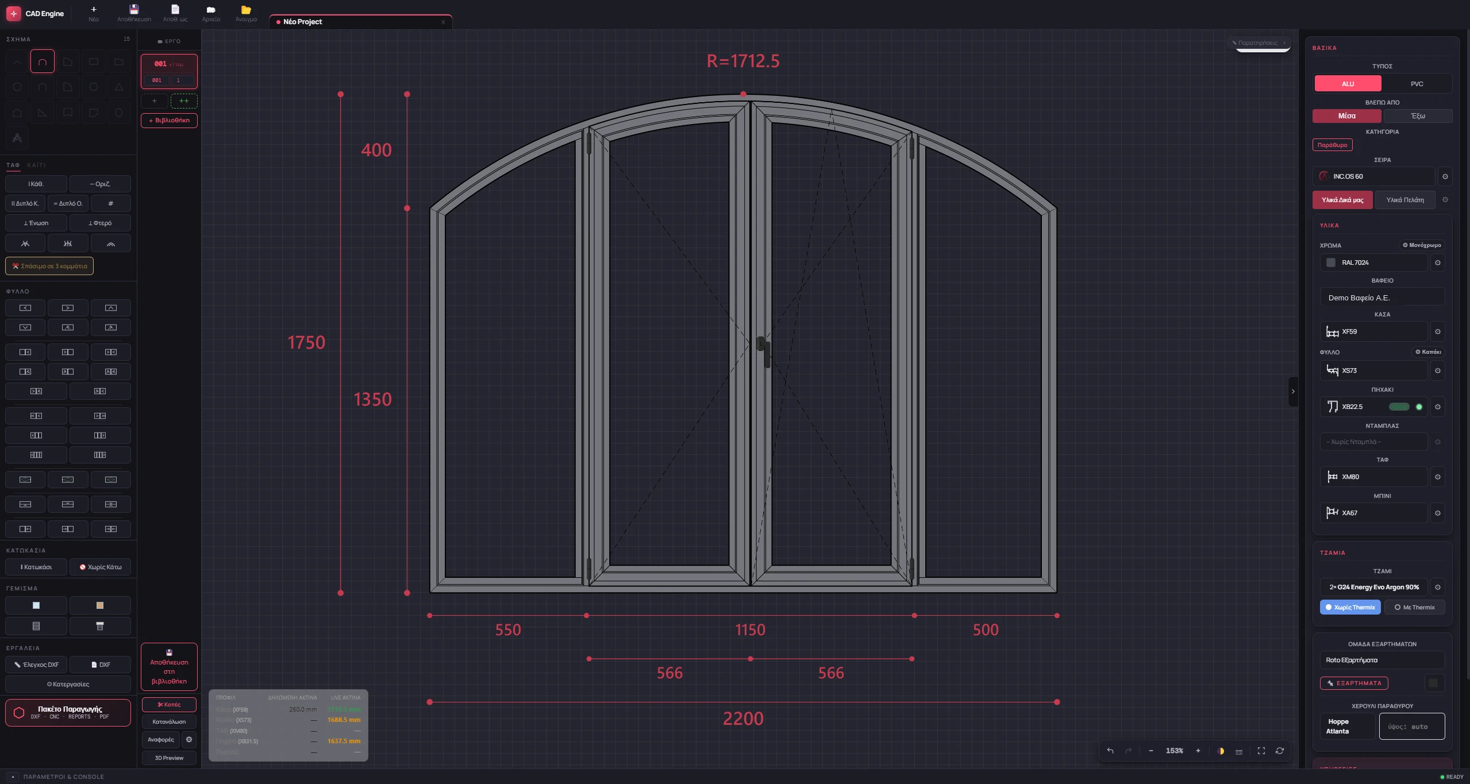Select the Με Thermix radio option
Viewport: 1470px width, 784px height.
click(1414, 607)
